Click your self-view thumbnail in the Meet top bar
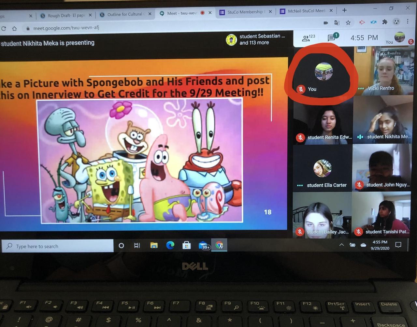The height and width of the screenshot is (327, 417). [399, 37]
